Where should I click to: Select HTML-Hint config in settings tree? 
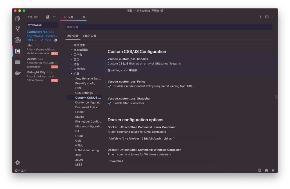[x=88, y=151]
